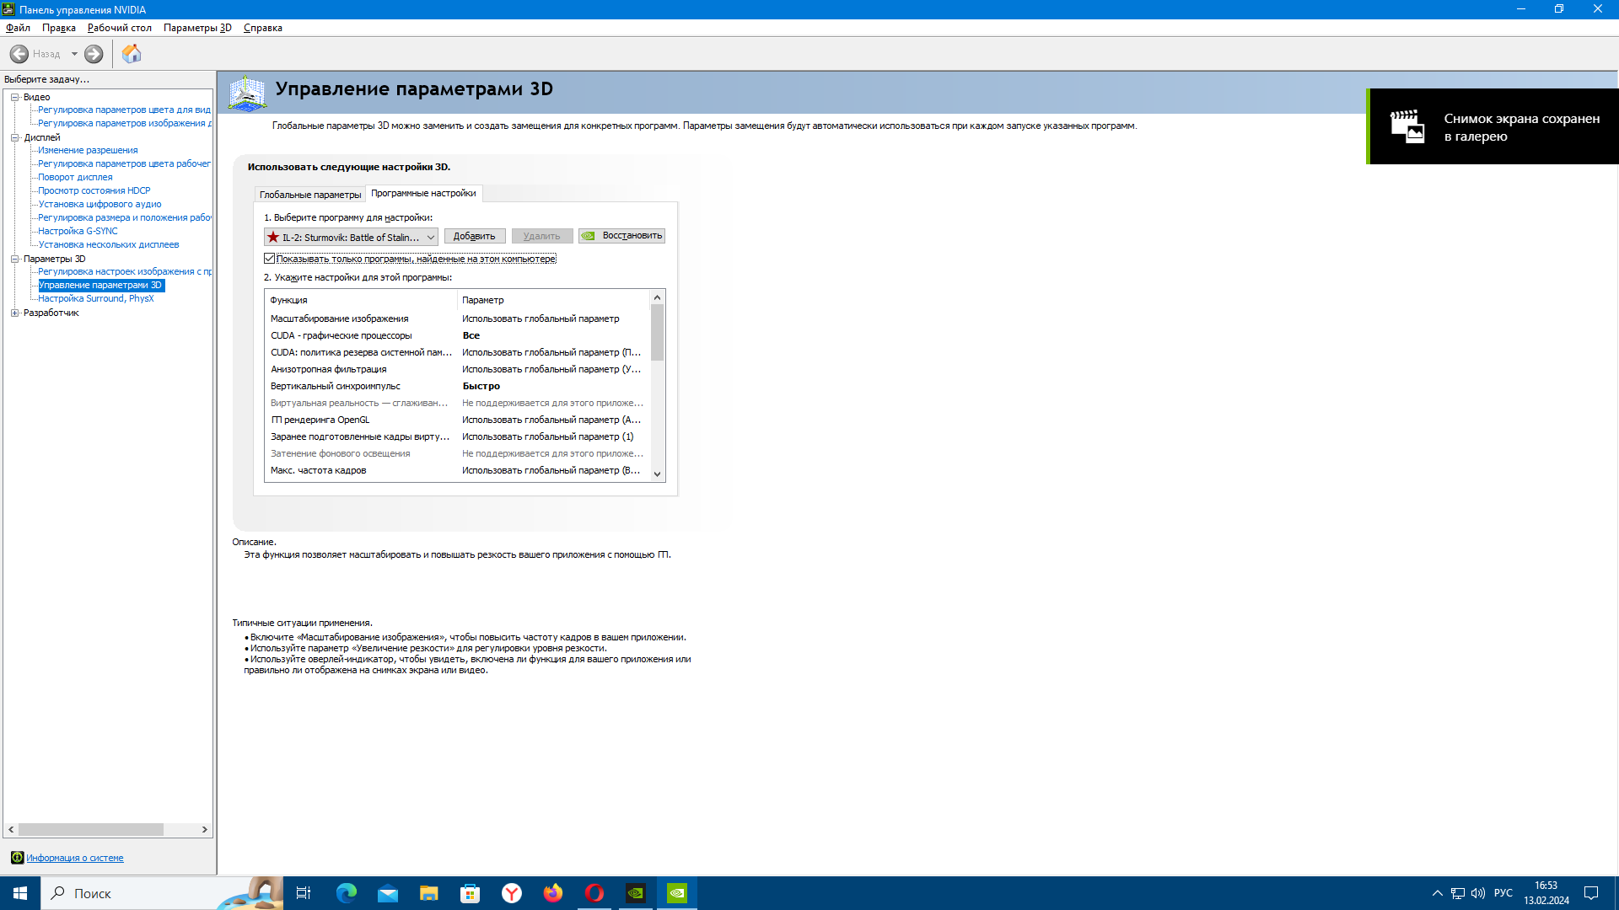This screenshot has width=1619, height=910.
Task: Collapse the Дисплей tree node
Action: tap(14, 137)
